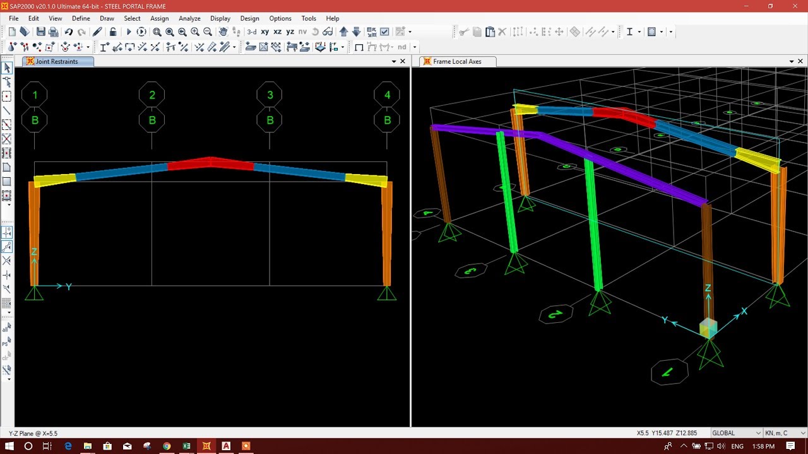
Task: Click the xz plane view button
Action: pos(278,32)
